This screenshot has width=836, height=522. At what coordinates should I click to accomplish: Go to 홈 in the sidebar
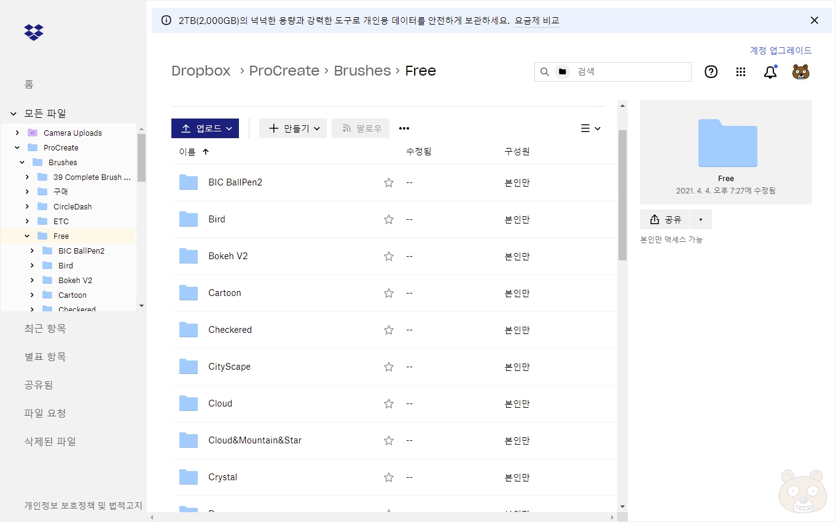(x=29, y=84)
